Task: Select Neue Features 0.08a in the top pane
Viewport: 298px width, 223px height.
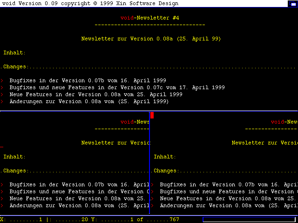Action: pyautogui.click(x=95, y=94)
